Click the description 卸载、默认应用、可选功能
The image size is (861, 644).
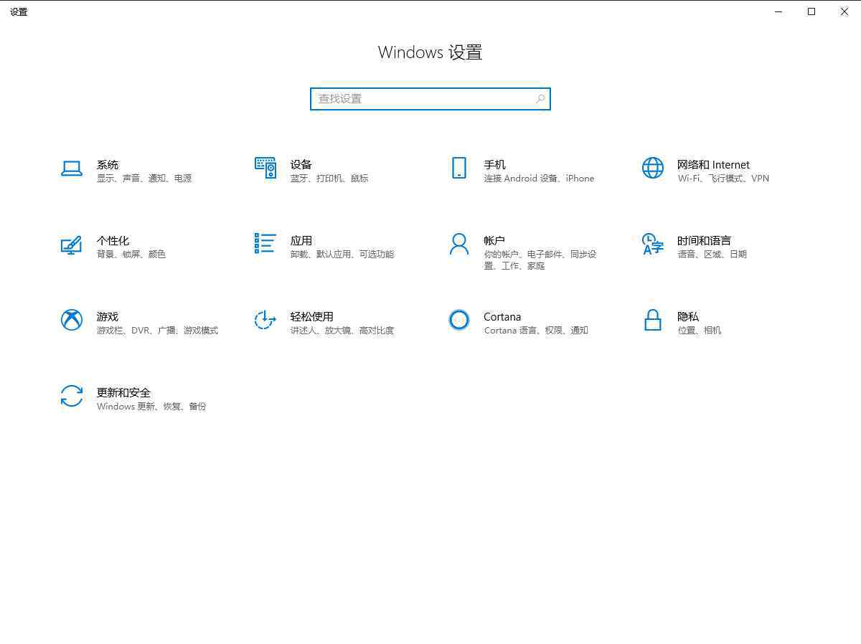(342, 255)
